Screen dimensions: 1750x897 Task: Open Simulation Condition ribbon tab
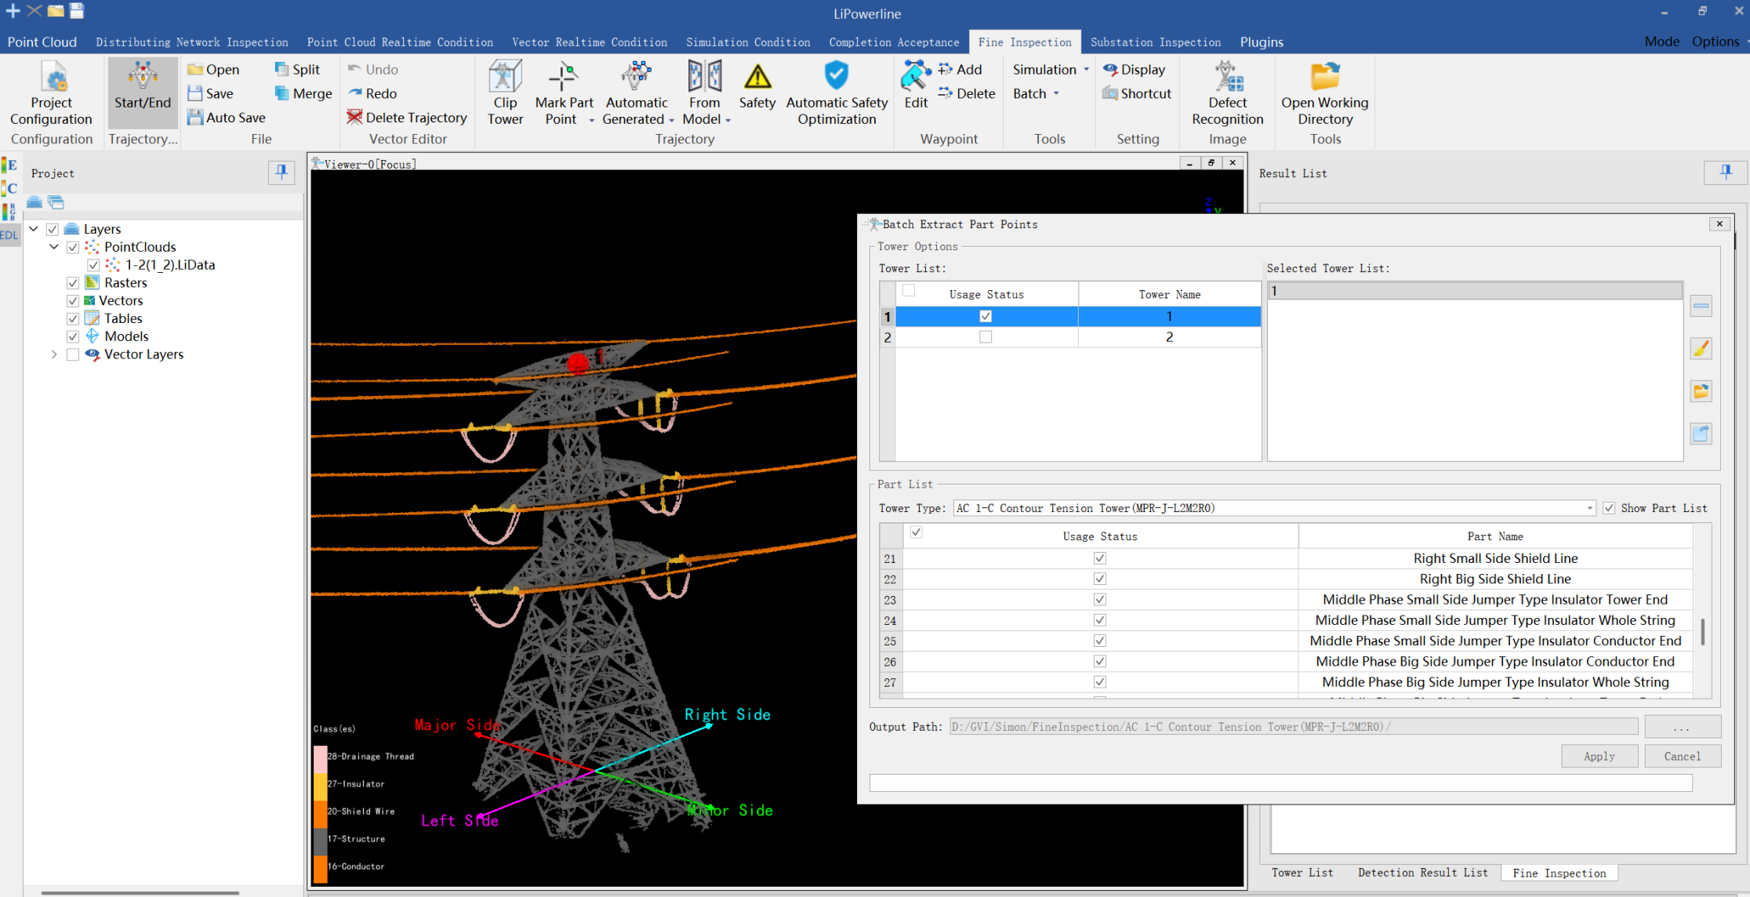748,42
